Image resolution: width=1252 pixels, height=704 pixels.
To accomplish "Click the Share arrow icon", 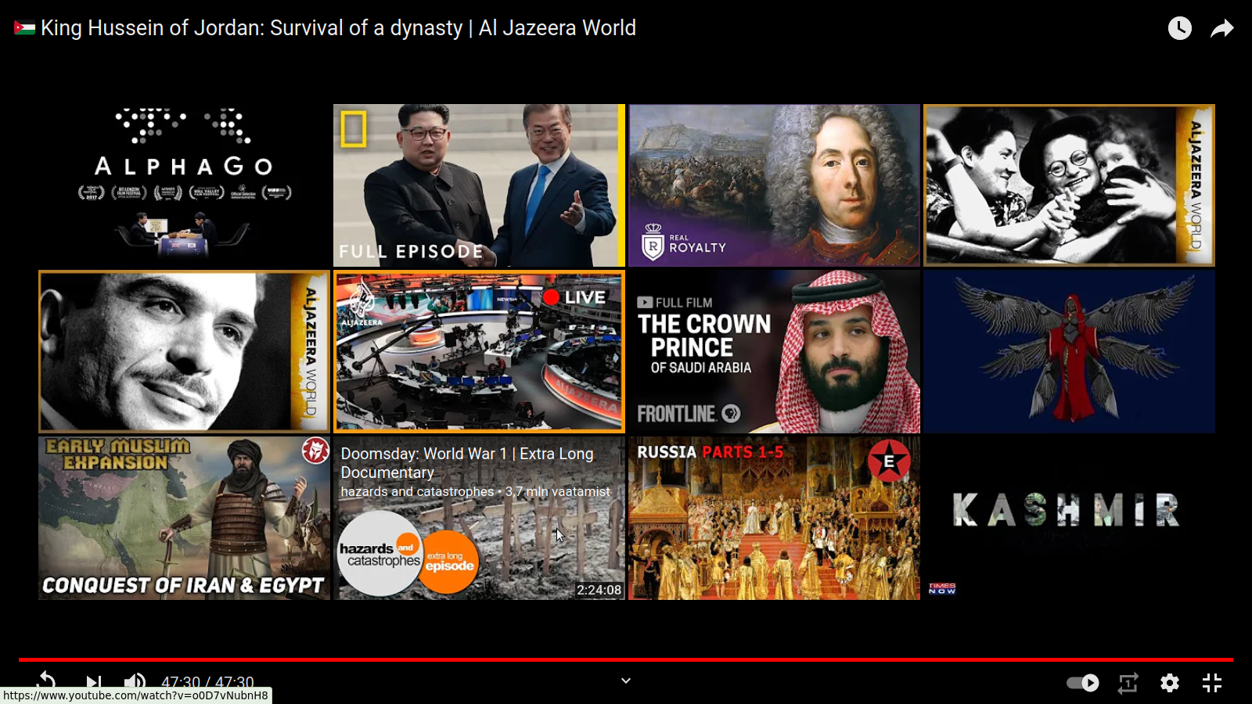I will click(x=1222, y=29).
